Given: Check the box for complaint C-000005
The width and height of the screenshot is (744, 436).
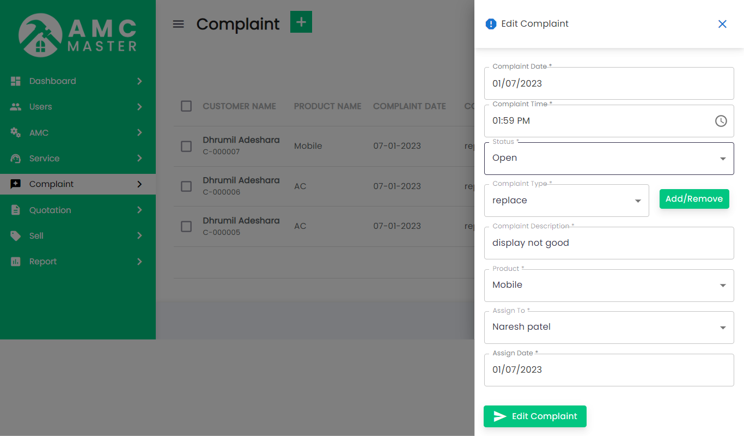Looking at the screenshot, I should pyautogui.click(x=186, y=226).
